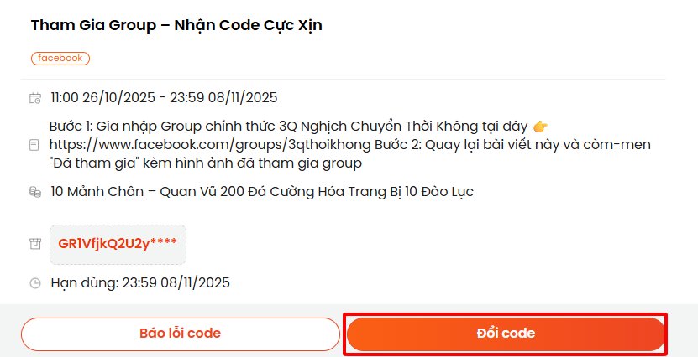Click the calendar icon beside the event dates

[35, 98]
